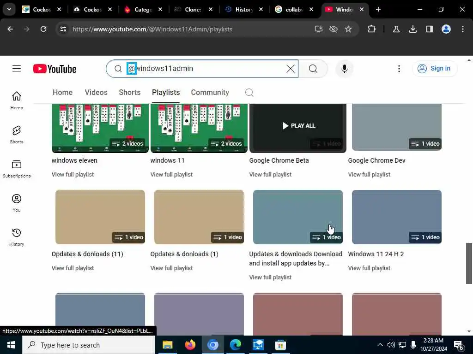Open the windows 11 playlist thumbnail
This screenshot has height=354, width=473.
199,128
